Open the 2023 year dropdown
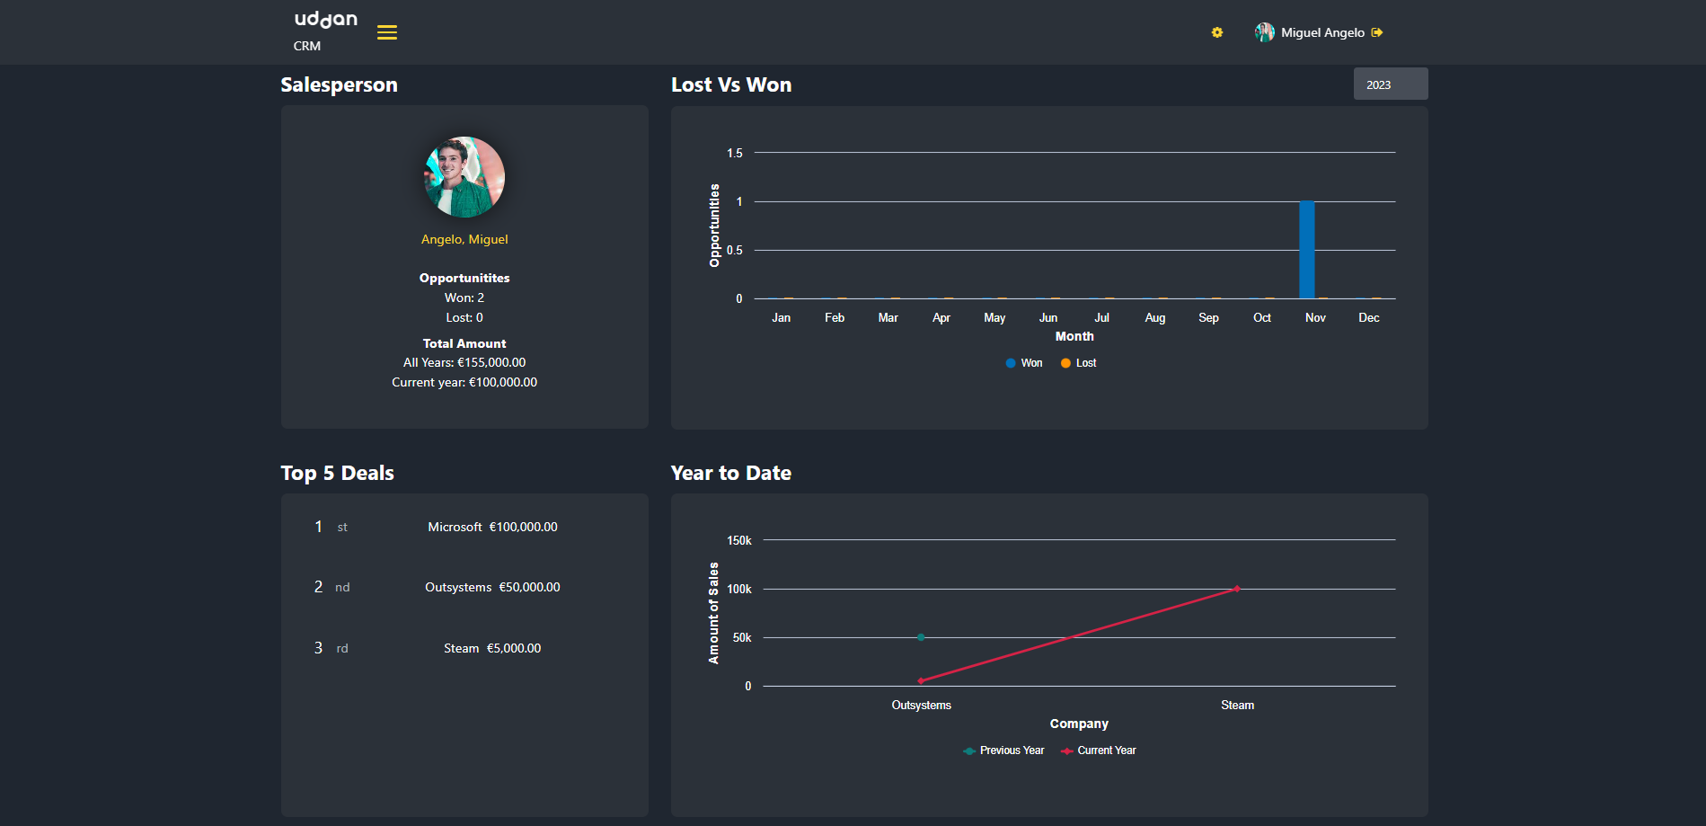1706x826 pixels. [x=1390, y=84]
